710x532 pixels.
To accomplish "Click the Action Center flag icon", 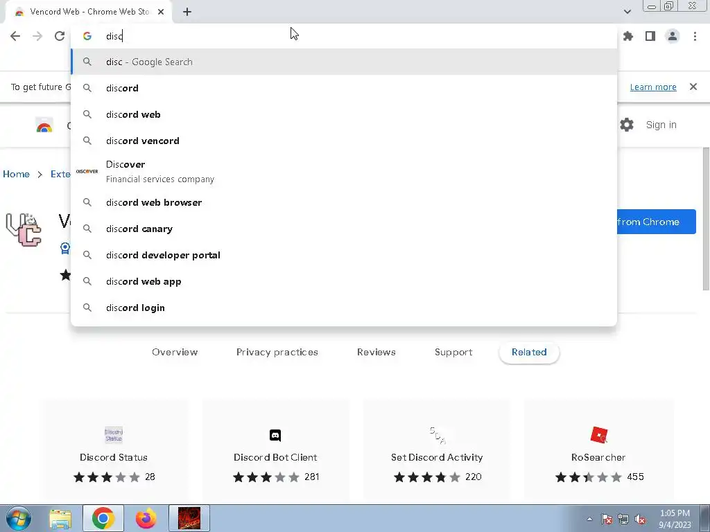I will tap(606, 519).
